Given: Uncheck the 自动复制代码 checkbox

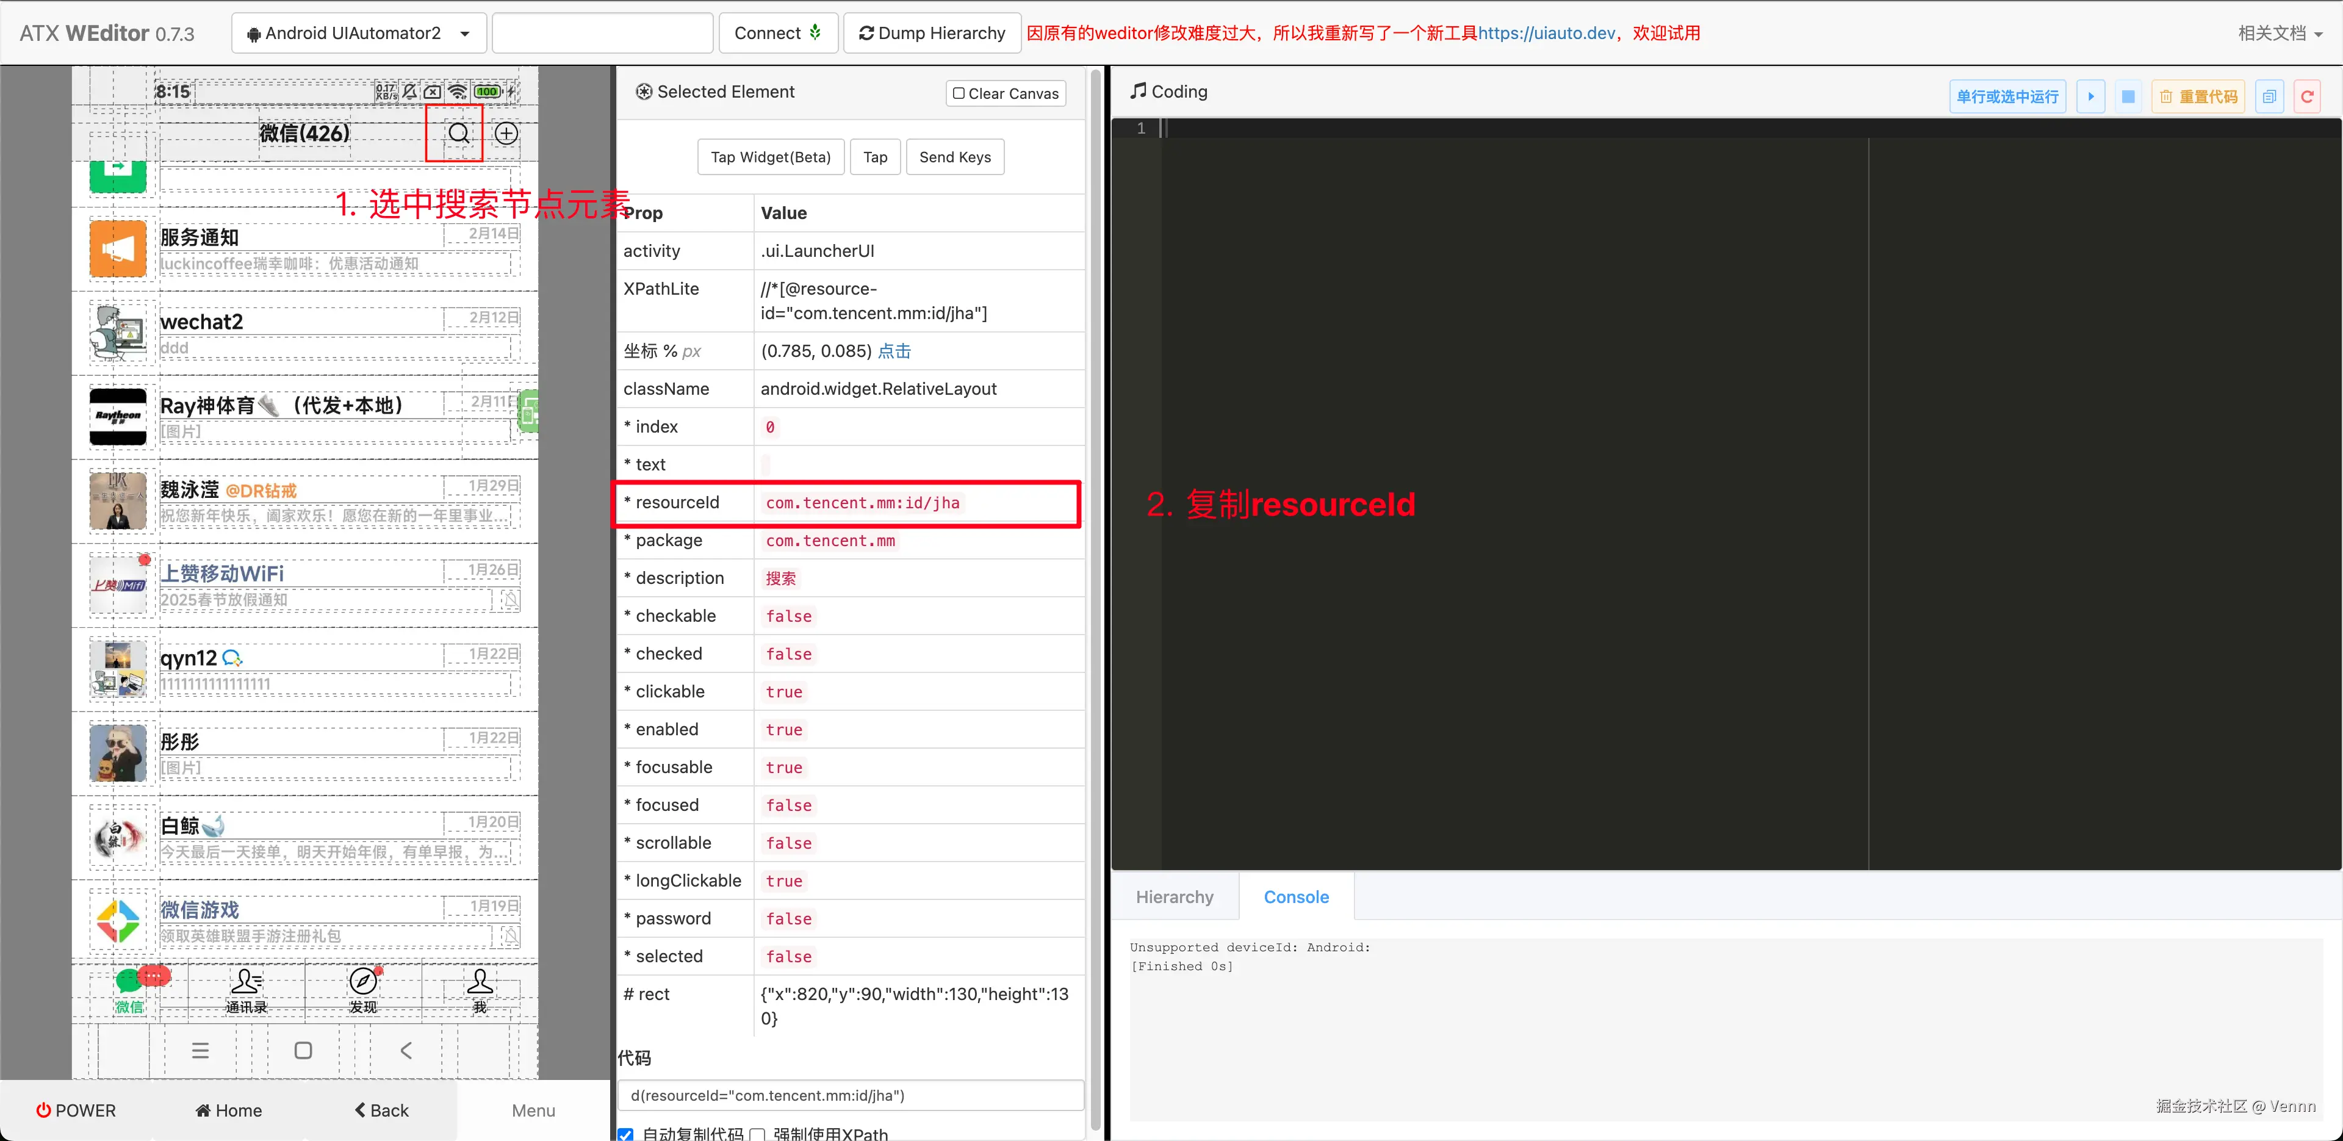Looking at the screenshot, I should pos(626,1134).
